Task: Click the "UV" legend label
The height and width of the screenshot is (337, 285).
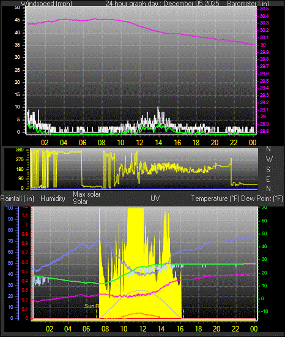Action: [155, 199]
